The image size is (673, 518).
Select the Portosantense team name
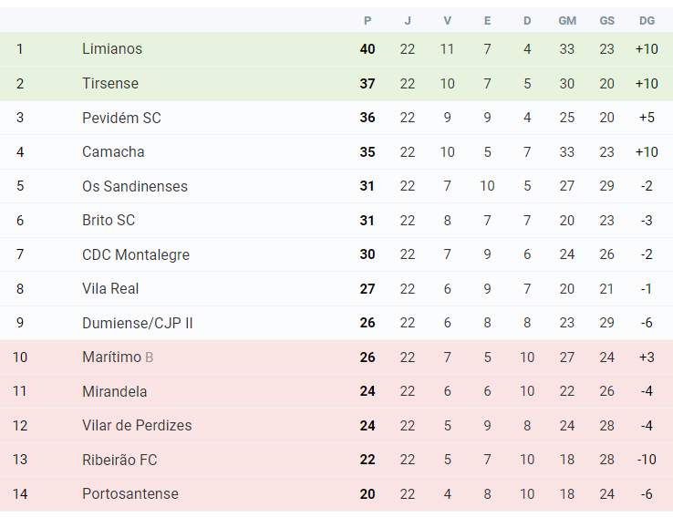[x=130, y=493]
